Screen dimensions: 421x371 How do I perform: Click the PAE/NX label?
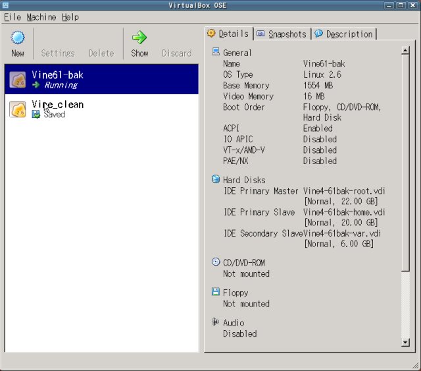235,161
